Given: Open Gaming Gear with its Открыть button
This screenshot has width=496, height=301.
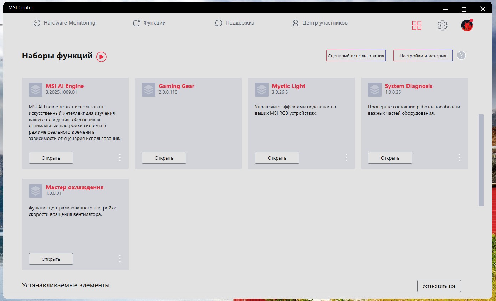Looking at the screenshot, I should click(164, 158).
